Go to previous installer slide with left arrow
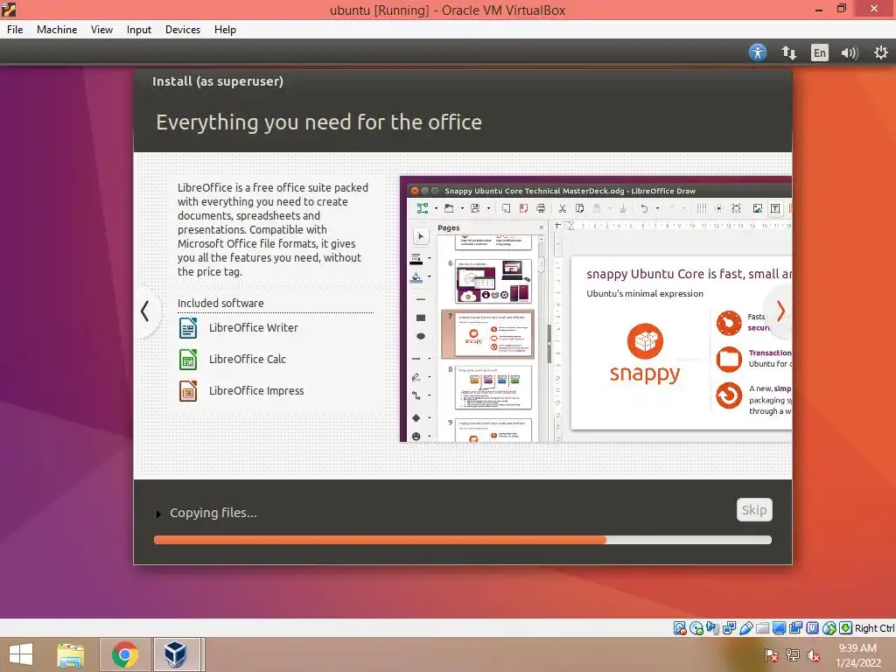Screen dimensions: 896x672 click(x=145, y=311)
